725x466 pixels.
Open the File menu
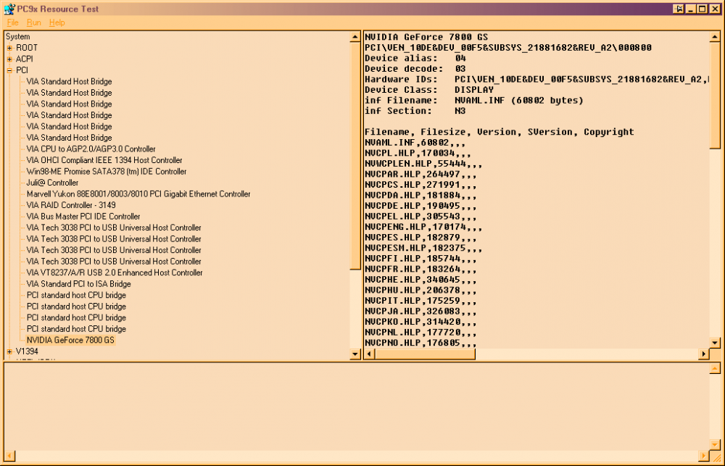point(12,22)
